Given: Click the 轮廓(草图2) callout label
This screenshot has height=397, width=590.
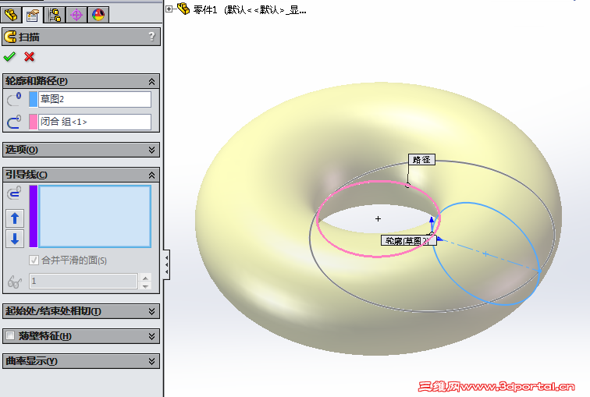Looking at the screenshot, I should tap(409, 240).
